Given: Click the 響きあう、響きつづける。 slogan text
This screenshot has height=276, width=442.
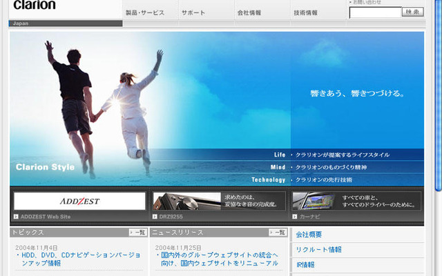Looking at the screenshot, I should [358, 94].
